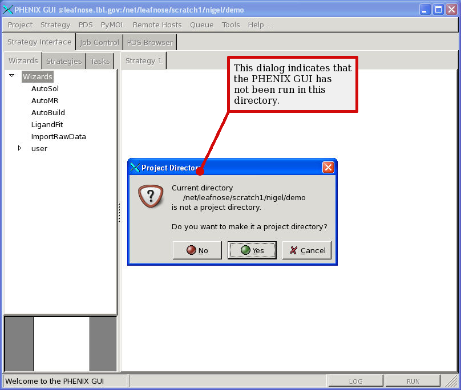Click Yes to make project directory

point(252,250)
